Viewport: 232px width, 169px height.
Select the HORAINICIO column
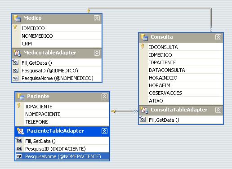point(181,78)
